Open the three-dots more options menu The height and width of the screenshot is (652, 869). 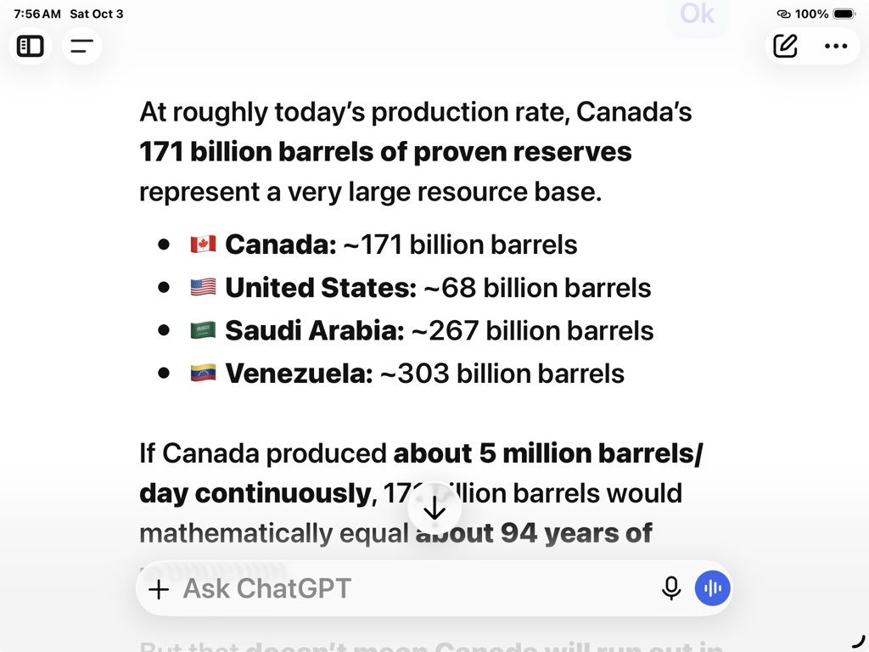836,46
